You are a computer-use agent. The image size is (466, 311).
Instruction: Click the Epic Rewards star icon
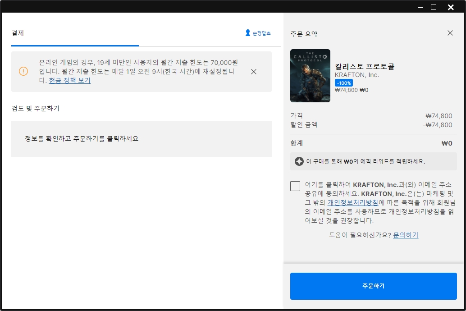[x=299, y=161]
